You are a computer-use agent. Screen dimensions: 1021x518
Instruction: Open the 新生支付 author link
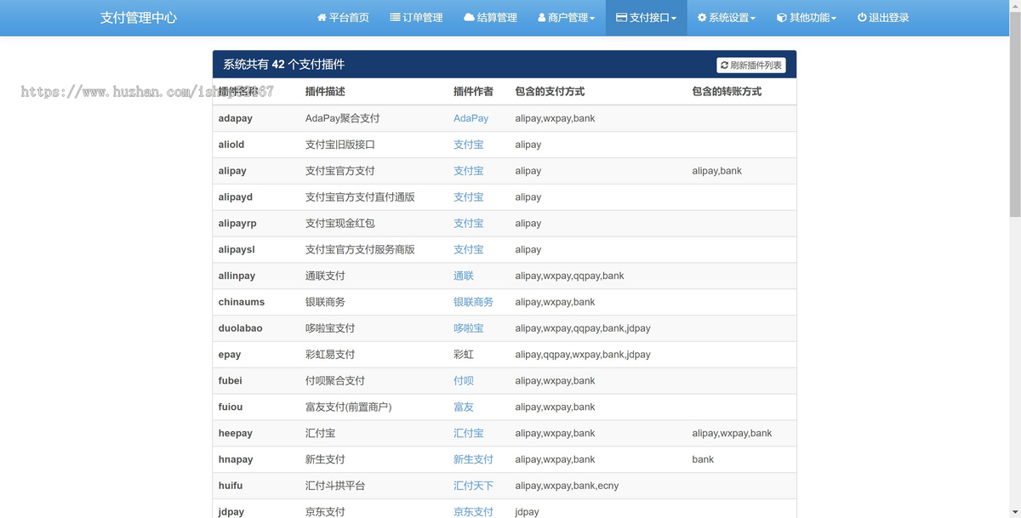(x=473, y=460)
